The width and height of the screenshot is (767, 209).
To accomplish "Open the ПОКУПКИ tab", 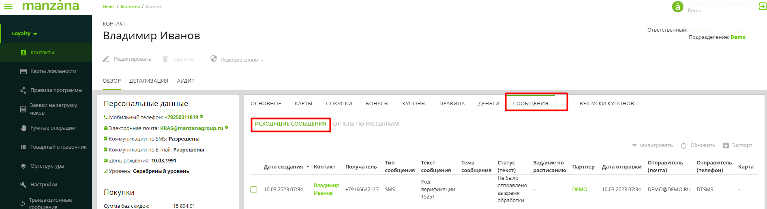I will [x=339, y=104].
